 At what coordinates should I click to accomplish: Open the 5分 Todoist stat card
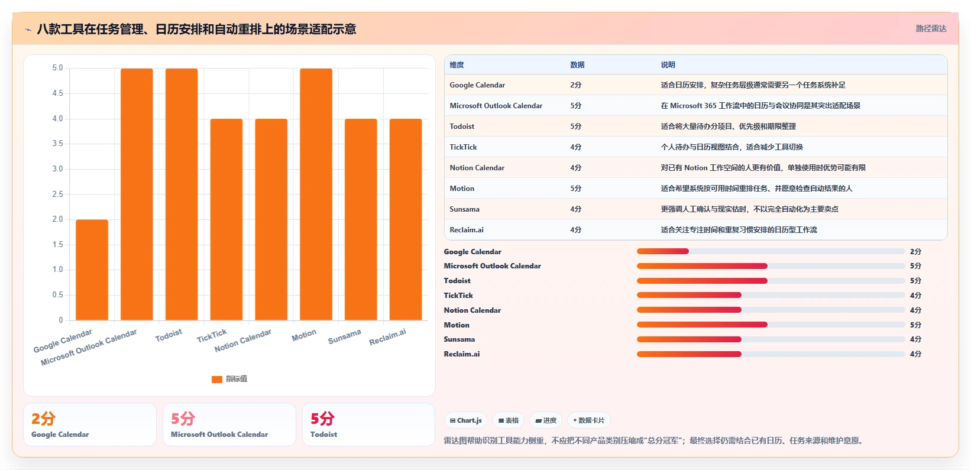coord(368,424)
